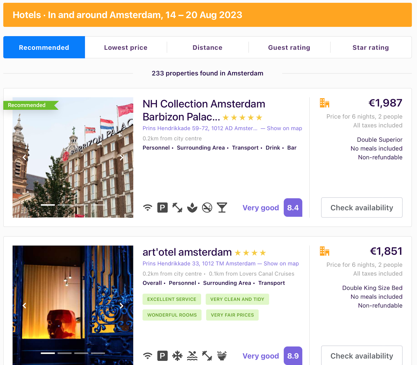Check availability for NH Collection Amsterdam
This screenshot has height=365, width=417.
point(362,207)
